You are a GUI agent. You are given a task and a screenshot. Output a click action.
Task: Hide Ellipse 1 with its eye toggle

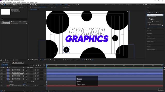pos(1,83)
